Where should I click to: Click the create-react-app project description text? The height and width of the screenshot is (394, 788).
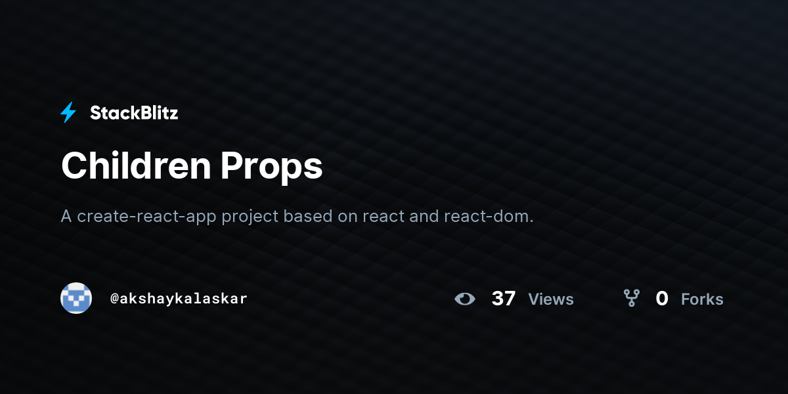tap(297, 216)
